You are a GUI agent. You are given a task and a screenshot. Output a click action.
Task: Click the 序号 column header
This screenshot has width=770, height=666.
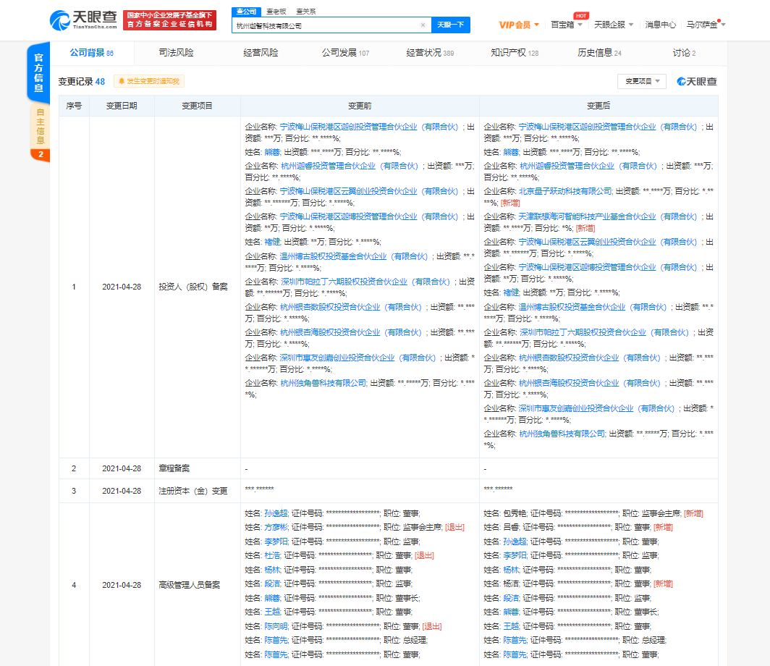pos(74,106)
